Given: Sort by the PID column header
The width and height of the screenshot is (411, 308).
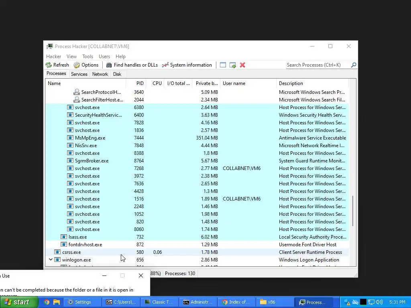Looking at the screenshot, I should pos(136,83).
